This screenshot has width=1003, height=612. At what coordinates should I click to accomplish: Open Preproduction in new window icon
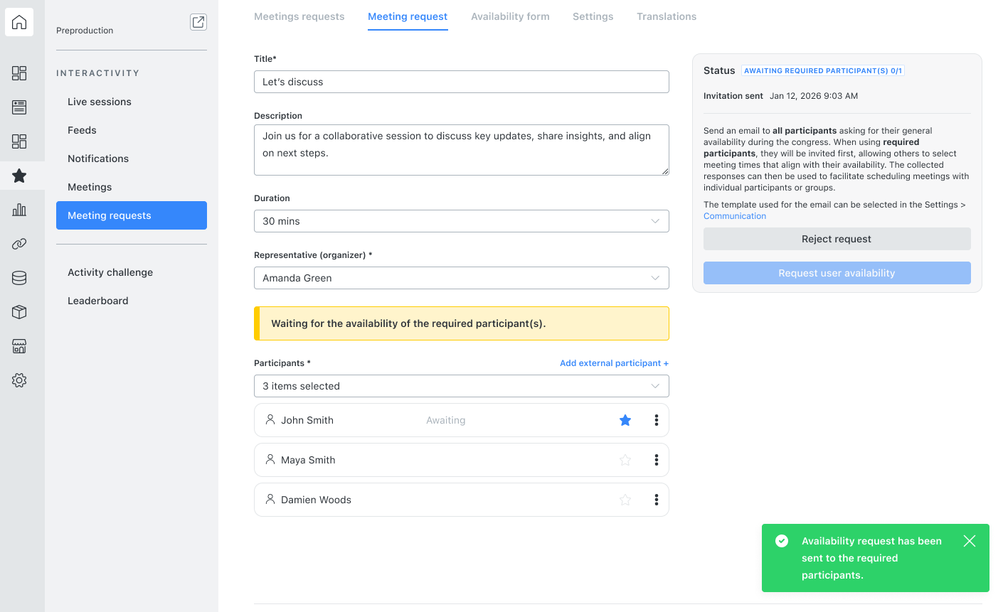[x=198, y=22]
